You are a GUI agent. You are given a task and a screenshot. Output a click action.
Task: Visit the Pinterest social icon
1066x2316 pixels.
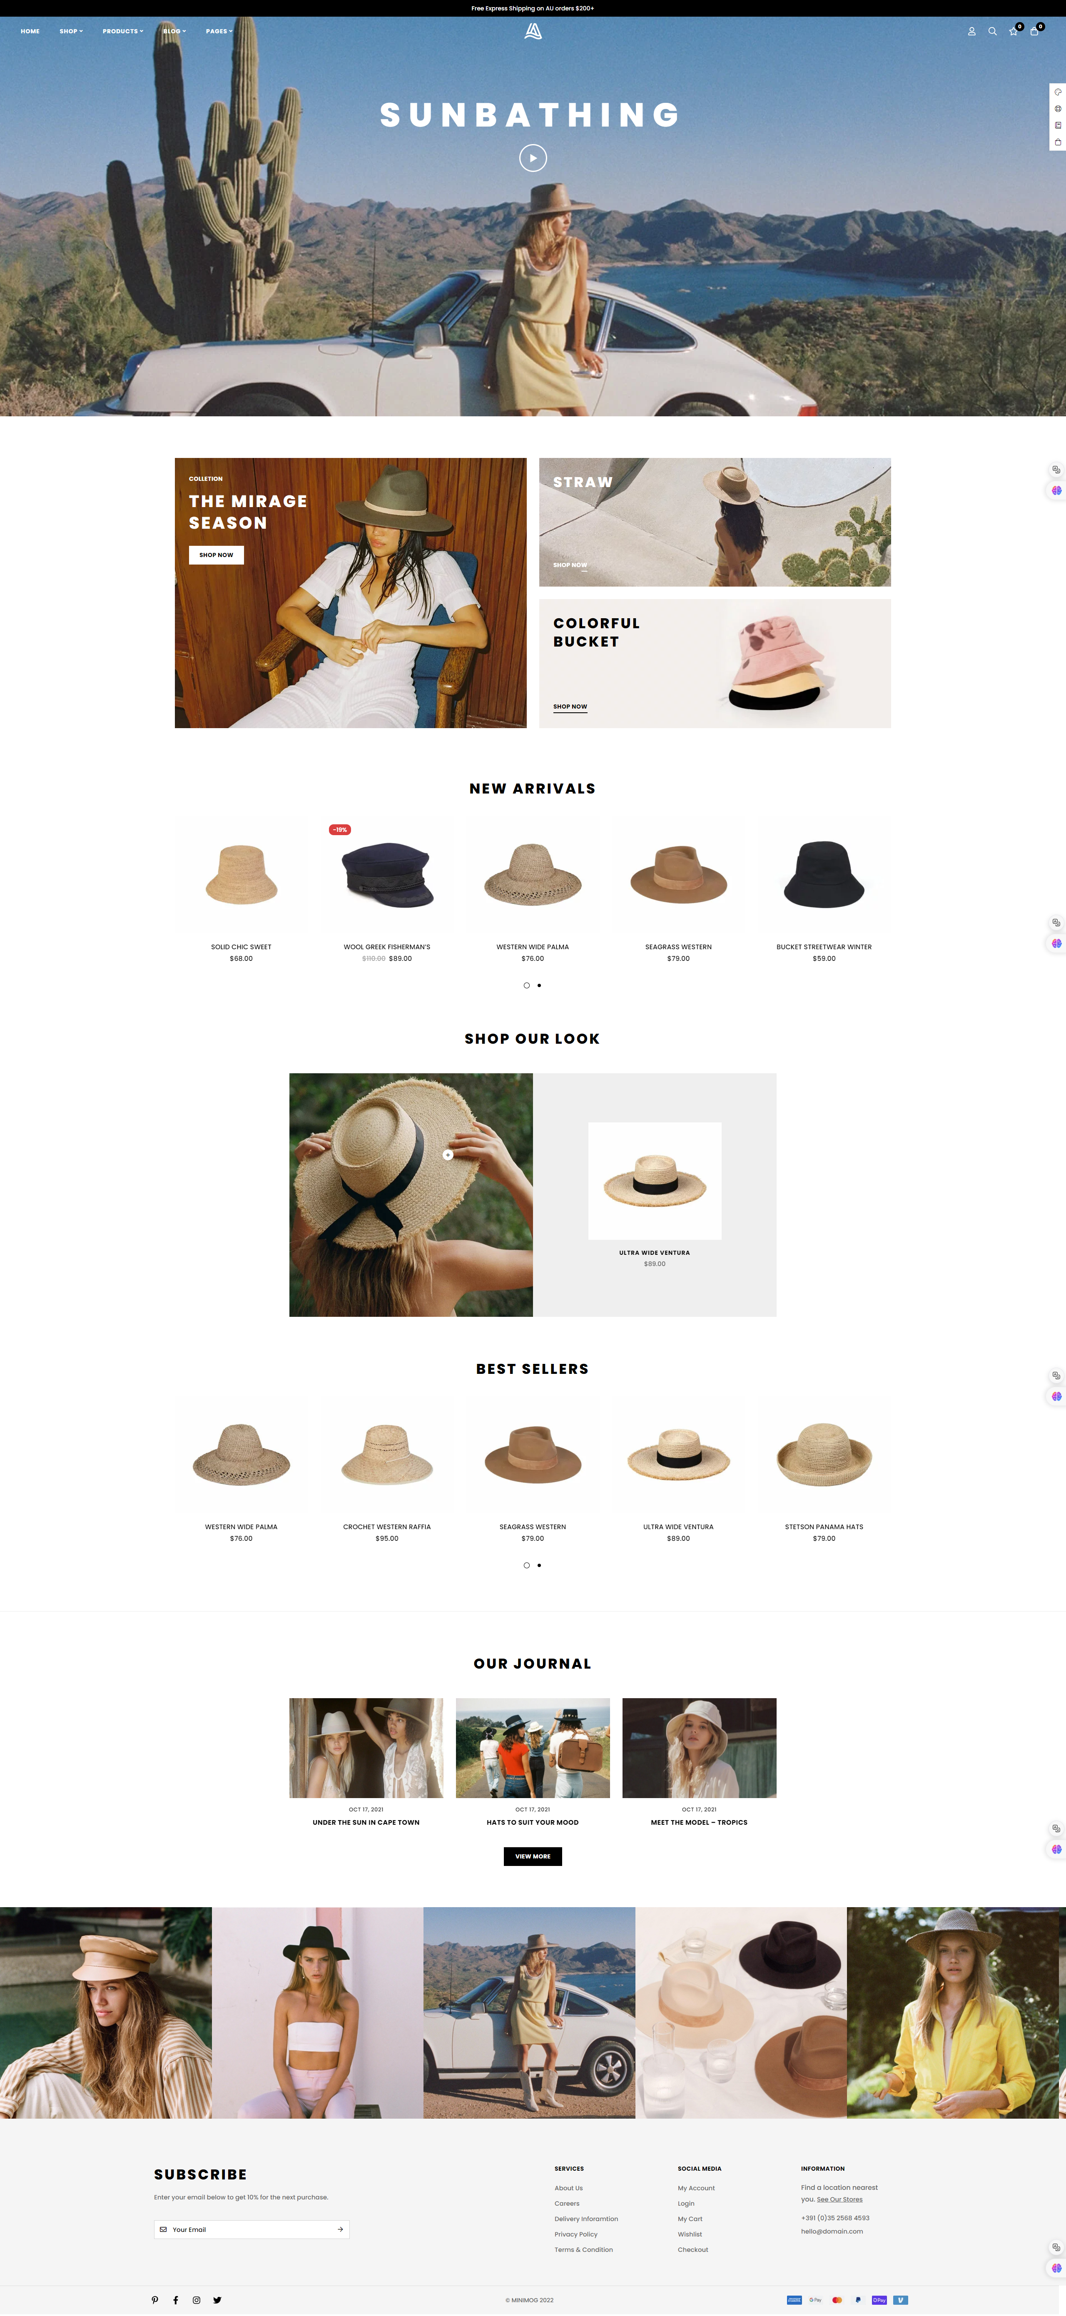(155, 2300)
